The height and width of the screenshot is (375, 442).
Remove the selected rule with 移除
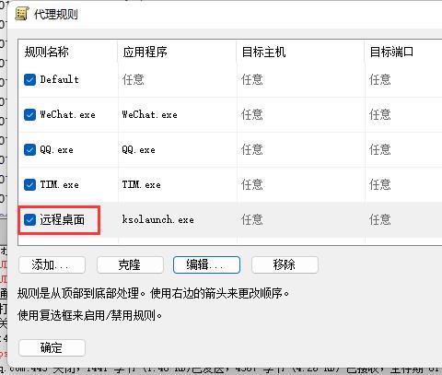[285, 264]
